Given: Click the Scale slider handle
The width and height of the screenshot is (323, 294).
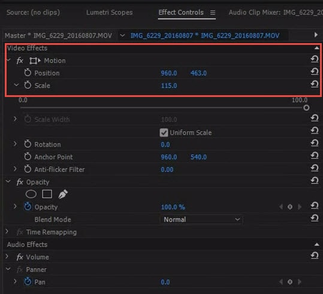Looking at the screenshot, I should point(306,108).
